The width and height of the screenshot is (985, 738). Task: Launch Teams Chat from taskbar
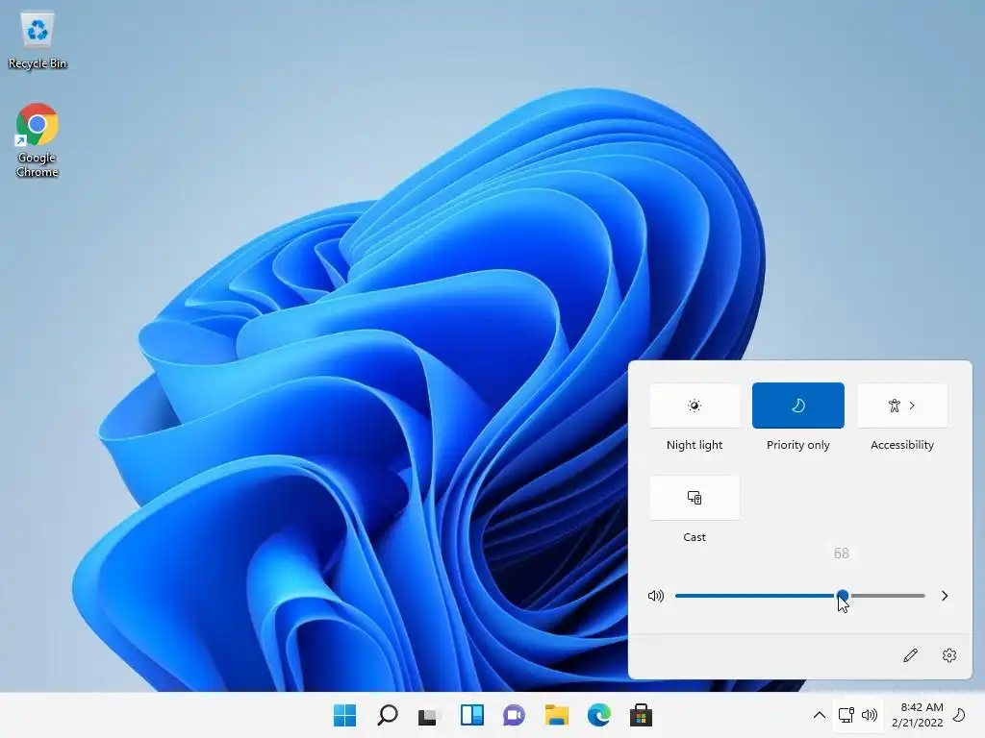(514, 715)
